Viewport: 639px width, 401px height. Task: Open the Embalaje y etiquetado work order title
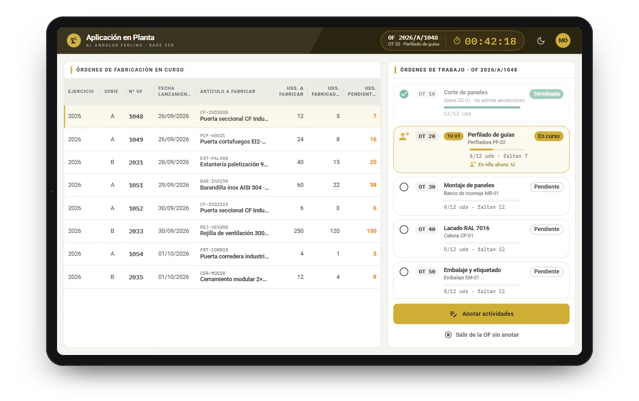(472, 270)
